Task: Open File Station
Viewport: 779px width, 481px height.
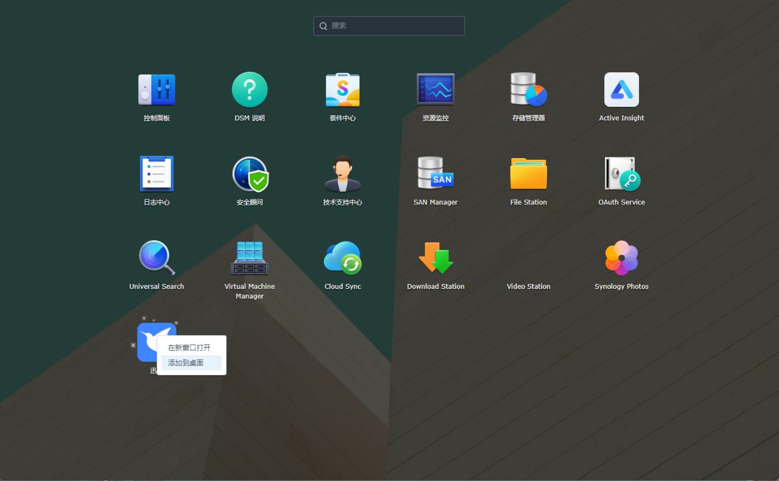Action: pos(528,173)
